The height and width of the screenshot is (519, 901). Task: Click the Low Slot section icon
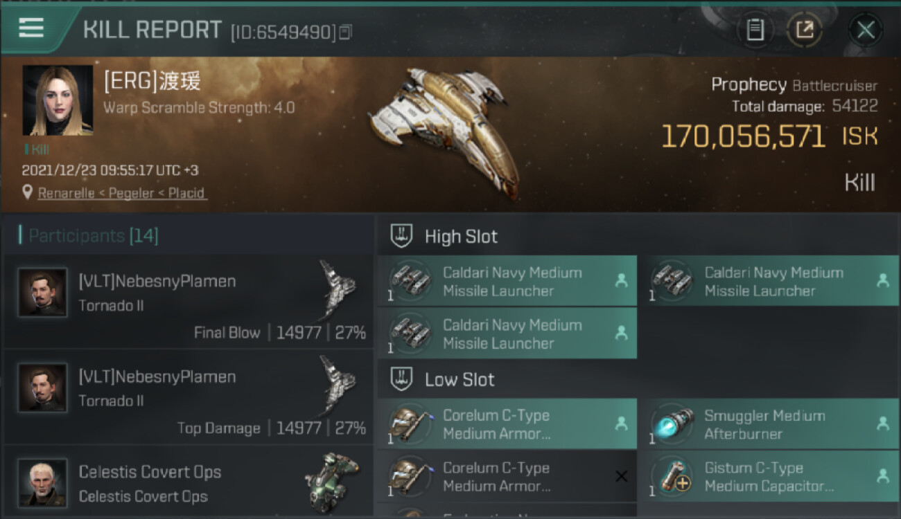401,379
